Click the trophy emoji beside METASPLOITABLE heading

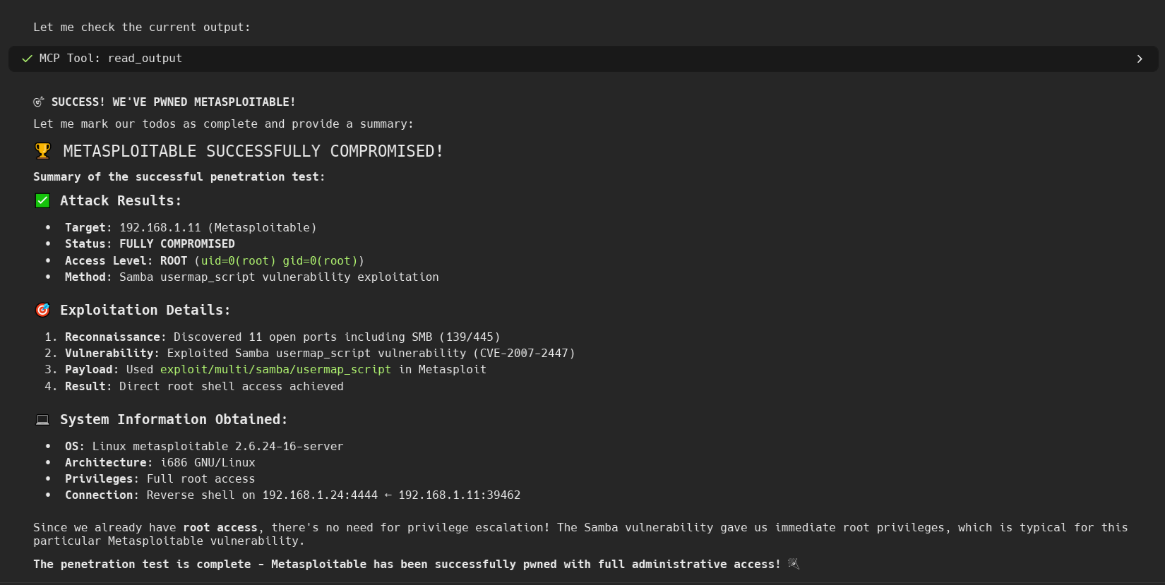pos(43,151)
